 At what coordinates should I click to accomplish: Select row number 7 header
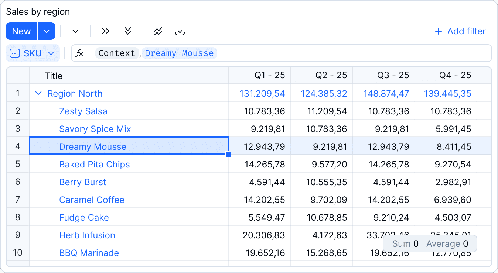pos(18,200)
